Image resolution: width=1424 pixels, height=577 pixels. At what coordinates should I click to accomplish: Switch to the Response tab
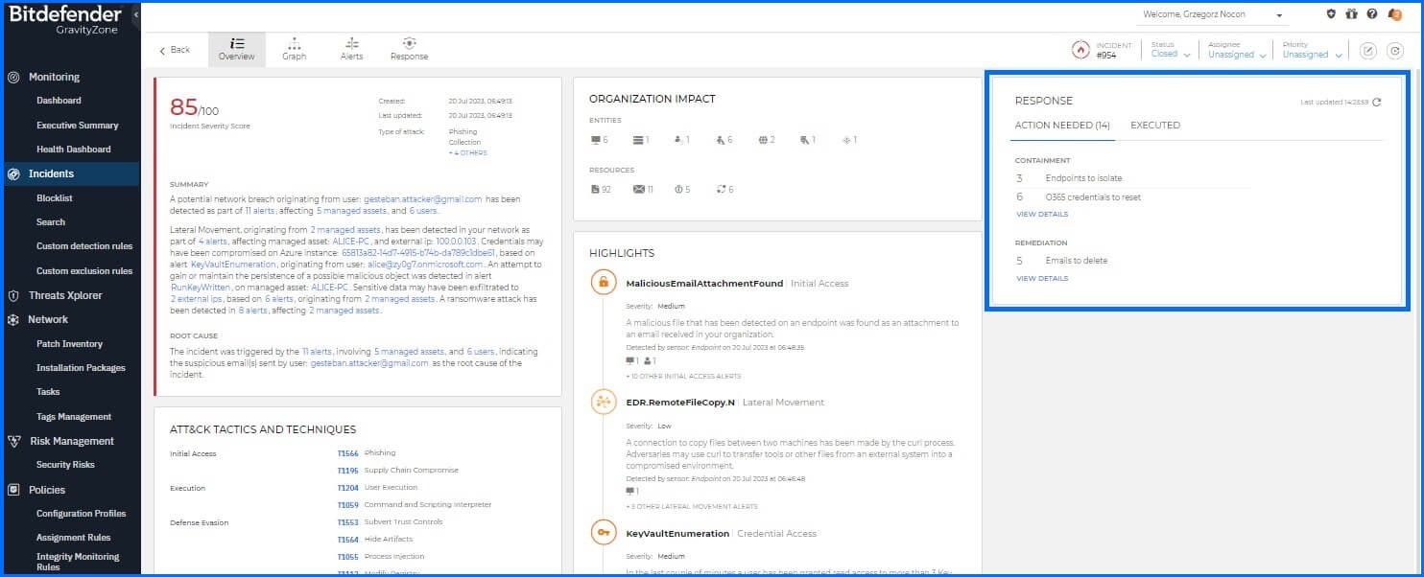pyautogui.click(x=409, y=49)
